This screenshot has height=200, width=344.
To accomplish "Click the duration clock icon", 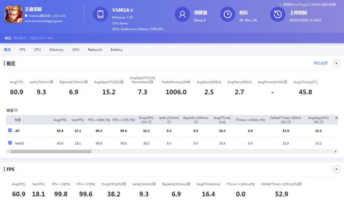I will 227,15.
